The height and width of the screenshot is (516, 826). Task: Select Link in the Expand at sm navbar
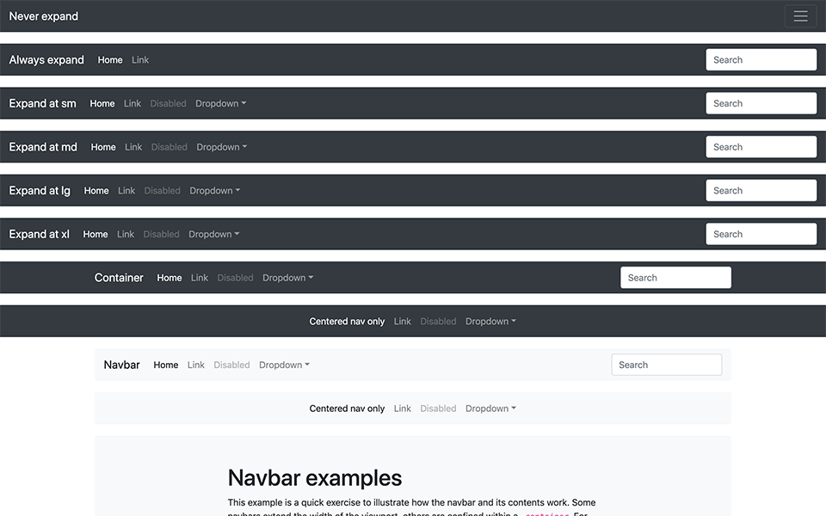coord(132,103)
